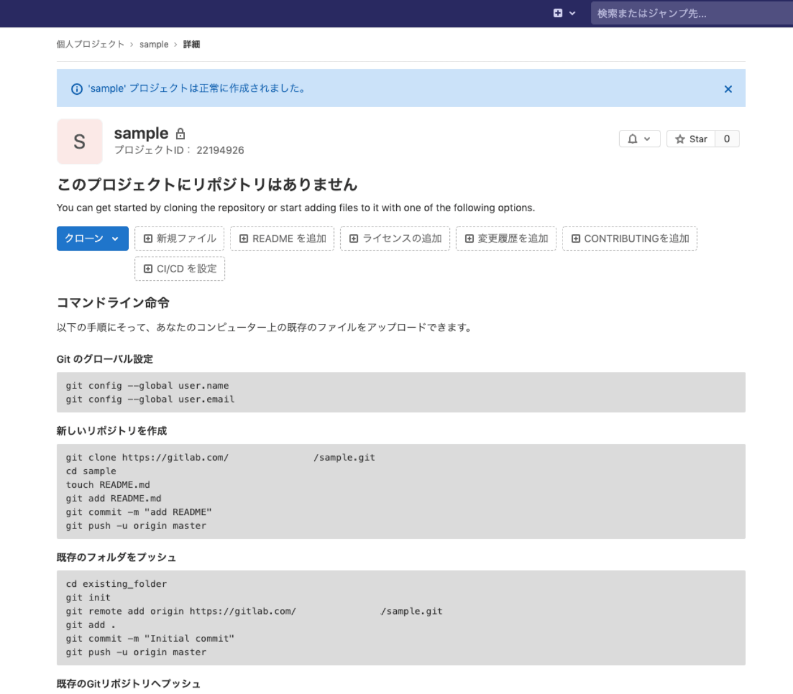Click 'git commit -m "add README"' line

pyautogui.click(x=139, y=512)
